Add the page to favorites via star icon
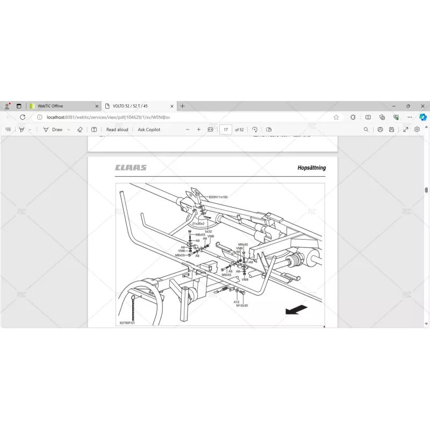The height and width of the screenshot is (430, 430). 336,116
